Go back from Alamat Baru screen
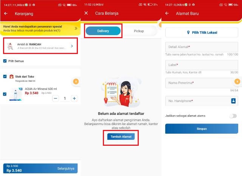Screen dimensions: 242x176 coord(167,14)
